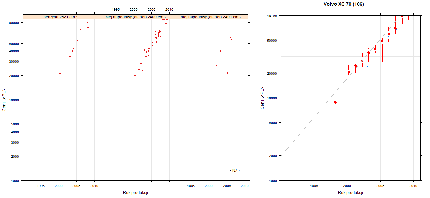Click the 'olej napedowy (diesel) 2400 cm3' strip
The image size is (430, 198).
tap(136, 17)
